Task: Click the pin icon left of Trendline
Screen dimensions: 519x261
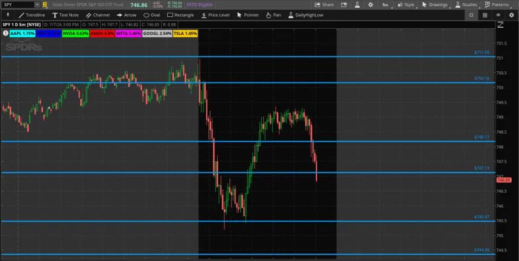Action: 8,15
